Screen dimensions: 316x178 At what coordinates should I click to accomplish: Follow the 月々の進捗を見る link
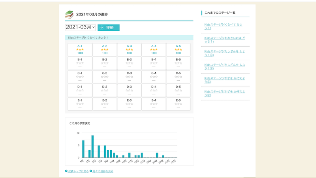click(103, 171)
